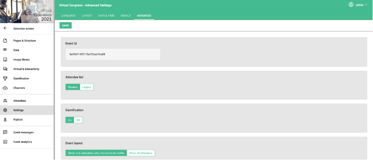Click the admin username text
Screen dimensions: 373x160
pos(359,5)
